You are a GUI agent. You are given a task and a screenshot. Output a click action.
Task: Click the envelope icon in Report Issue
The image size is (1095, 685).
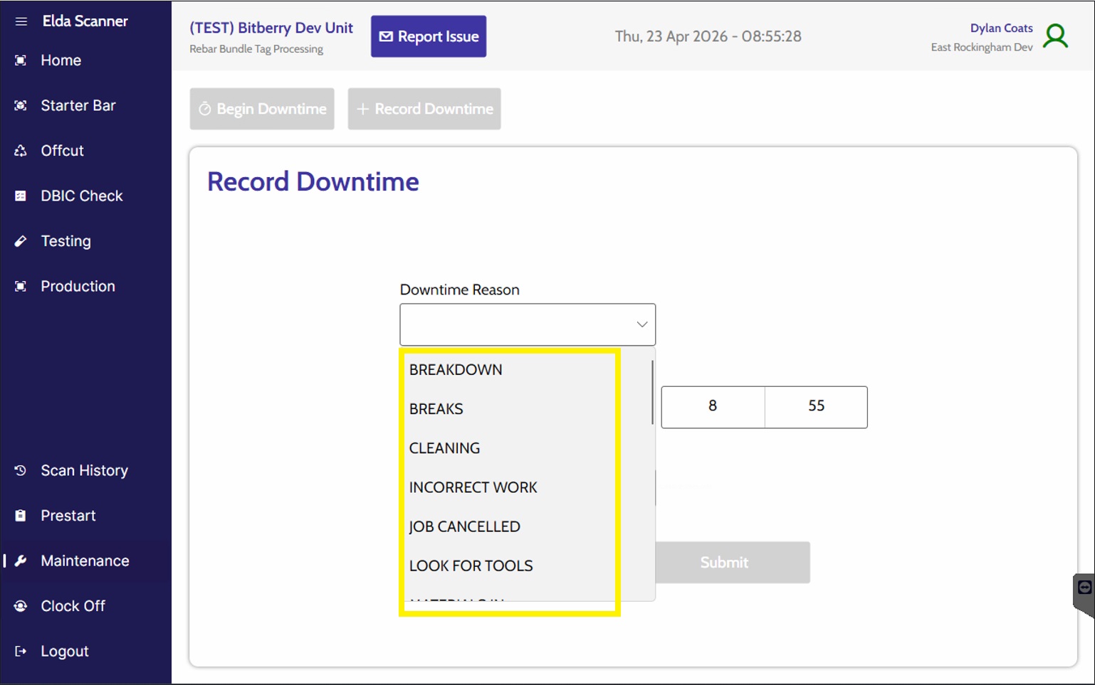[386, 36]
